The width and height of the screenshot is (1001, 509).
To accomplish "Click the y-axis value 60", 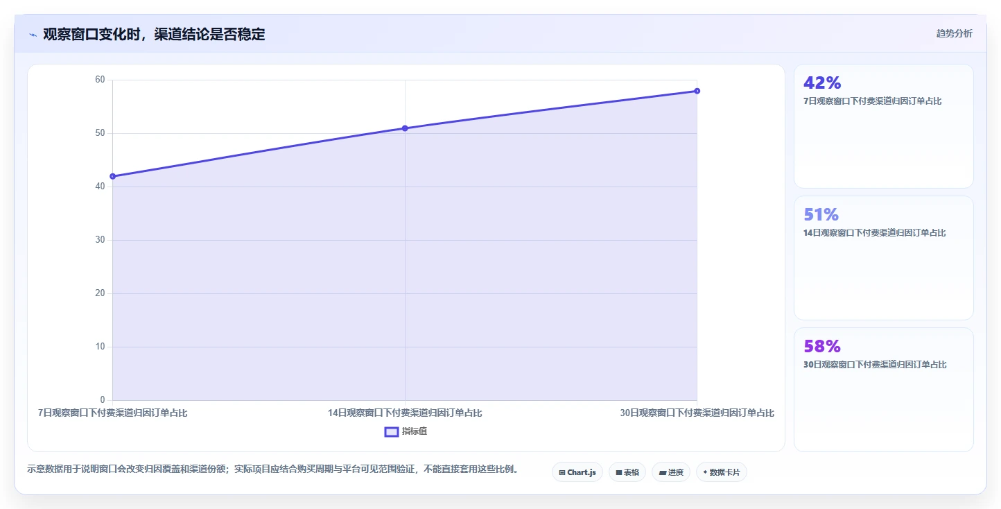I will point(100,80).
